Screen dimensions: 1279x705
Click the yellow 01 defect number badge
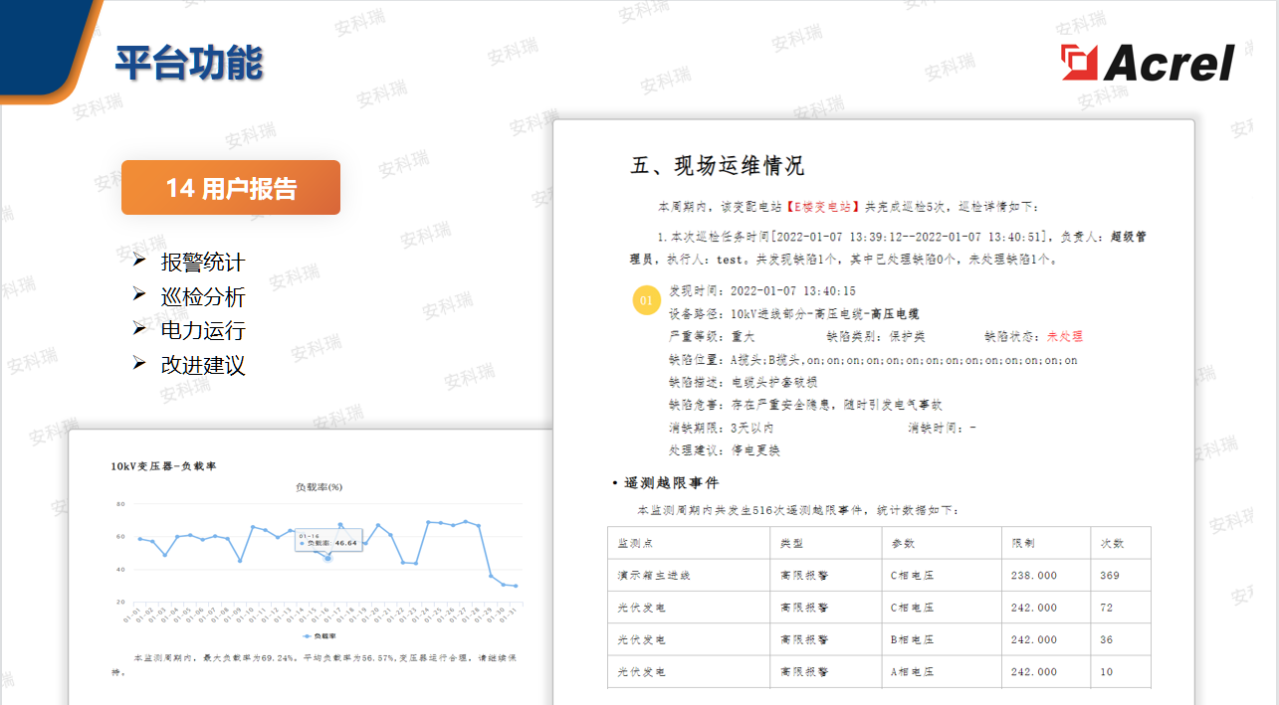[x=646, y=300]
